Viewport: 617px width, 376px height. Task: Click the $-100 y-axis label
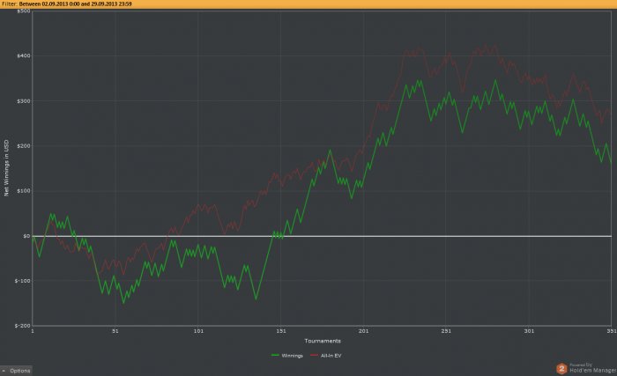pos(22,281)
